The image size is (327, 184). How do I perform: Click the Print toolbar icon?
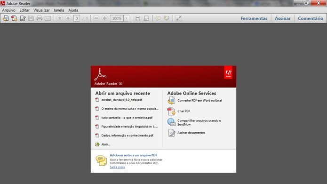click(40, 18)
